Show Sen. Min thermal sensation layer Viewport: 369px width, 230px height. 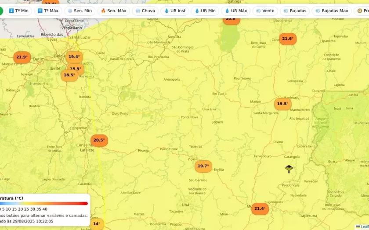pos(80,11)
